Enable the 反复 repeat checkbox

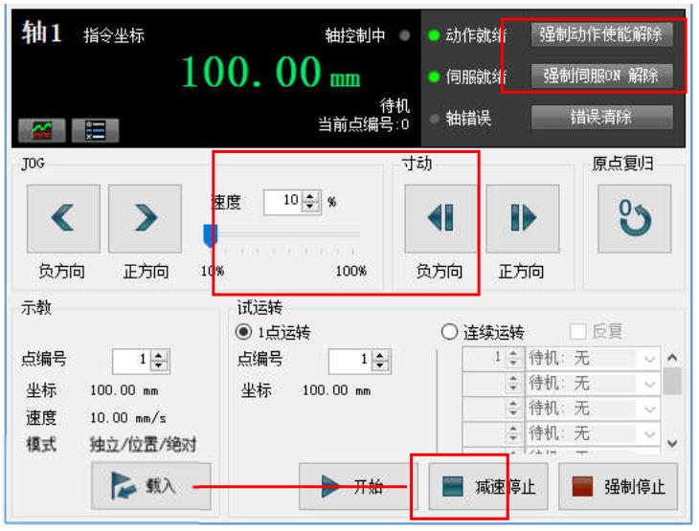click(579, 332)
